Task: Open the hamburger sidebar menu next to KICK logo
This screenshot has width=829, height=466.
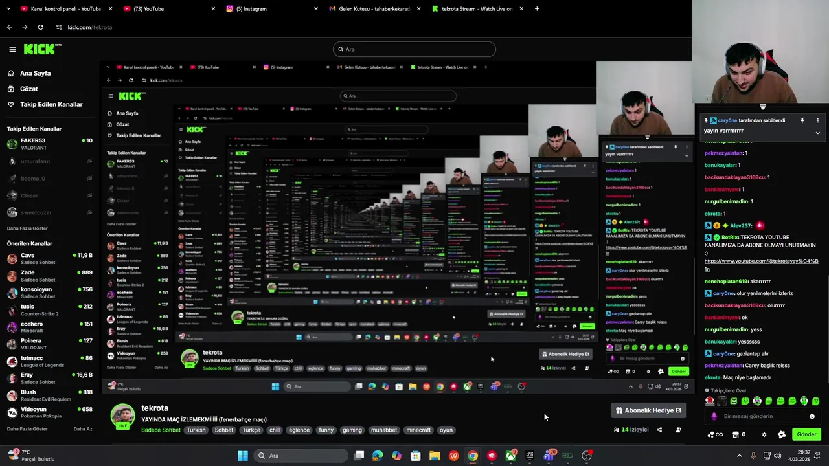Action: coord(12,49)
